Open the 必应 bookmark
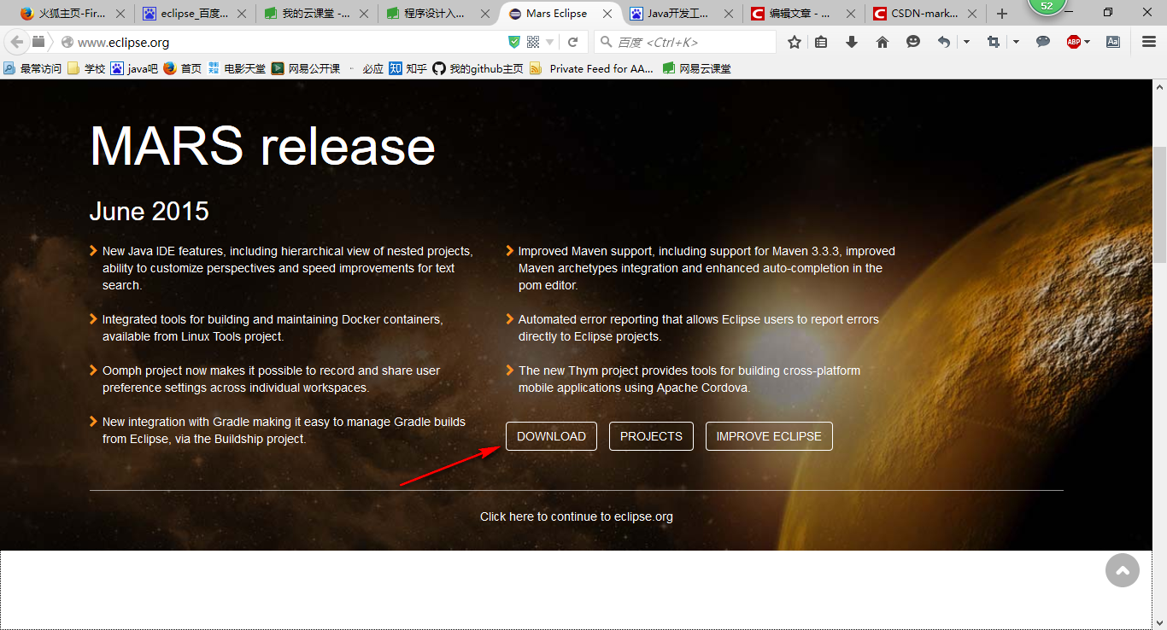 (365, 68)
